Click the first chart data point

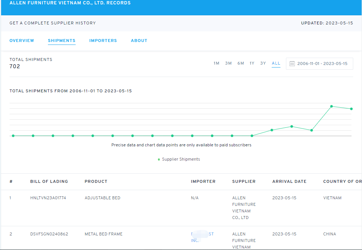click(x=13, y=136)
